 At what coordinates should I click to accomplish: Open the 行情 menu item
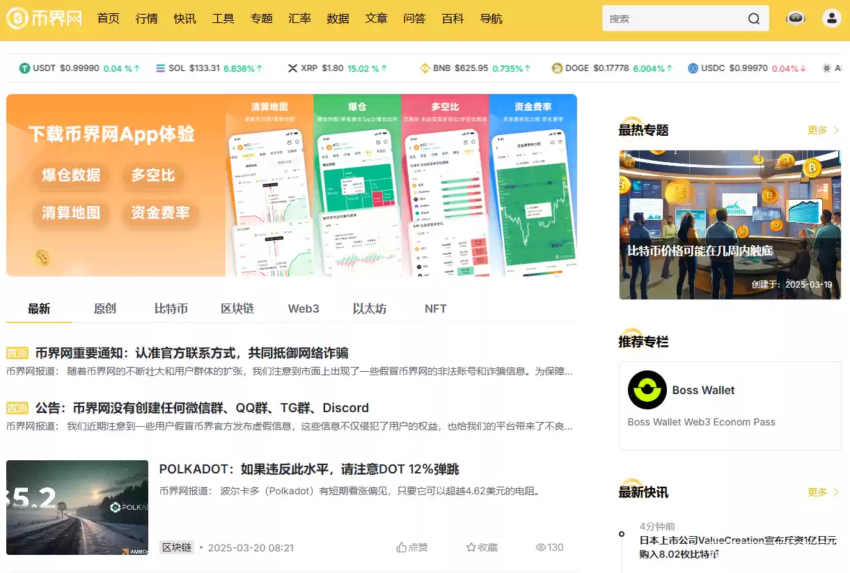pos(147,19)
